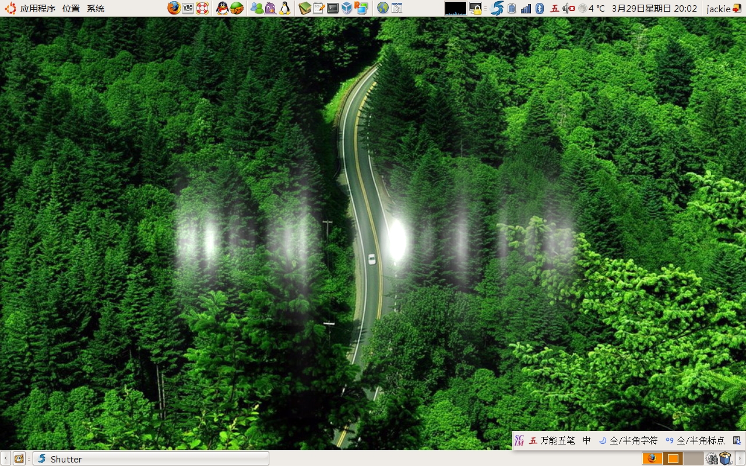Launch Pidgin purple bird messenger
This screenshot has height=466, width=746.
[x=270, y=8]
